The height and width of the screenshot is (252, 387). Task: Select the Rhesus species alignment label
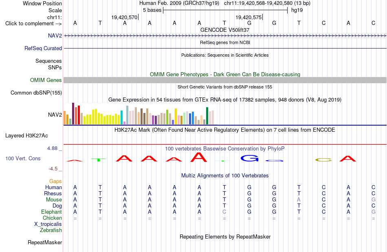(x=53, y=193)
